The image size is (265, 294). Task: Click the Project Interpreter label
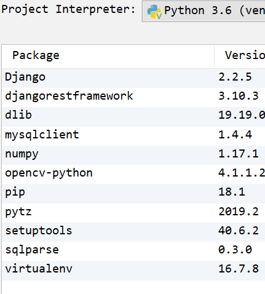point(68,9)
